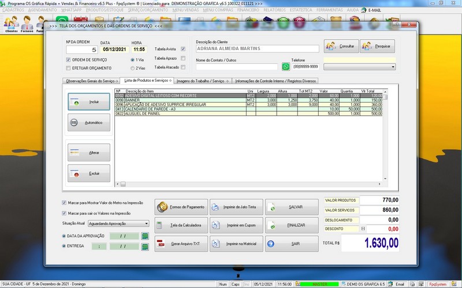Click Alterar to edit selected item
This screenshot has height=288, width=462.
click(x=89, y=153)
